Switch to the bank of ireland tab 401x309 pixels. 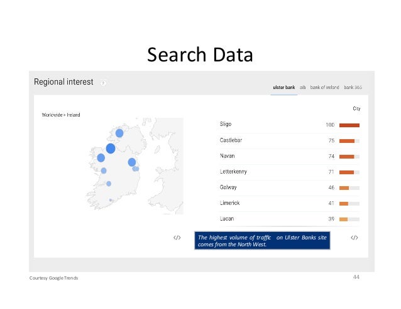[324, 87]
